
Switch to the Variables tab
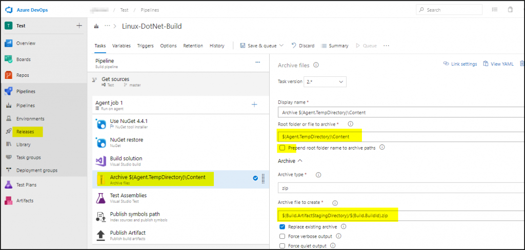coord(122,46)
